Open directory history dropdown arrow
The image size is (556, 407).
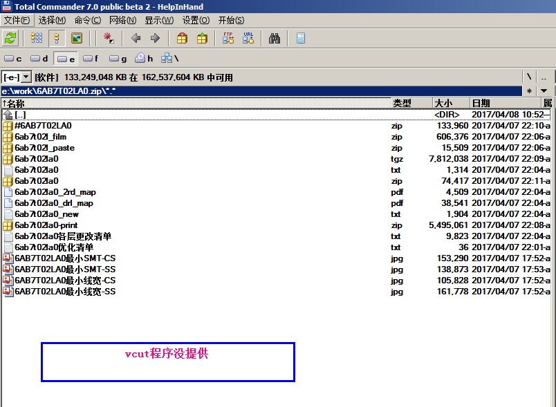(544, 91)
